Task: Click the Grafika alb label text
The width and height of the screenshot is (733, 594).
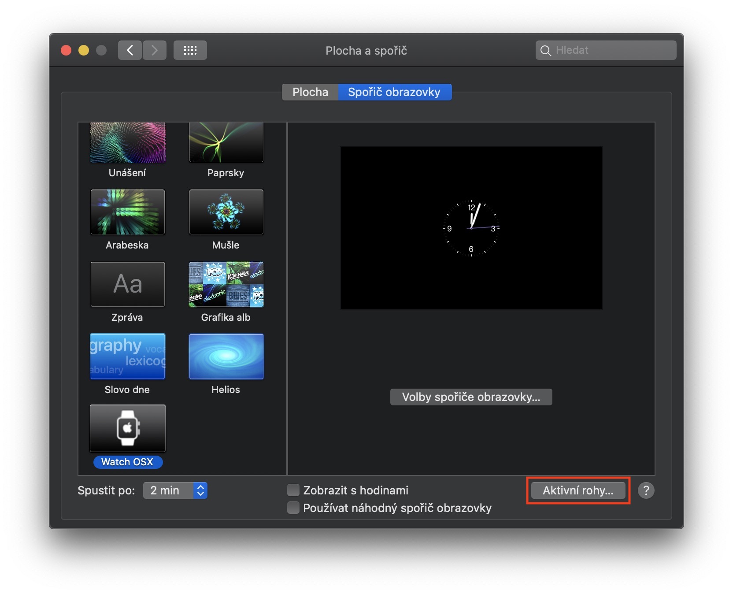Action: tap(226, 317)
